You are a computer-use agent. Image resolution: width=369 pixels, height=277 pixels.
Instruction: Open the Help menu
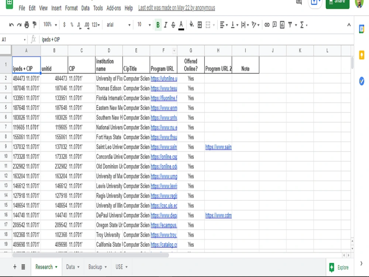129,8
